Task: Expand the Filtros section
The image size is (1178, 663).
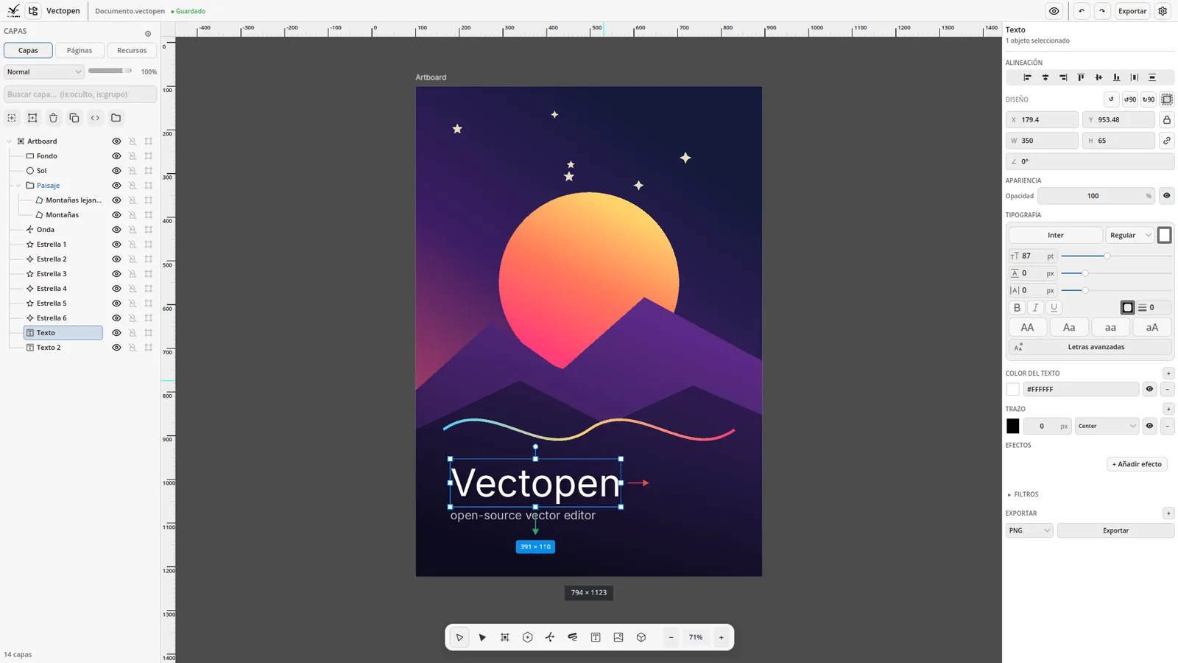Action: pyautogui.click(x=1023, y=494)
